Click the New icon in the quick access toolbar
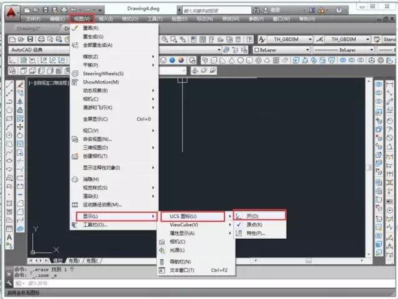 [27, 10]
